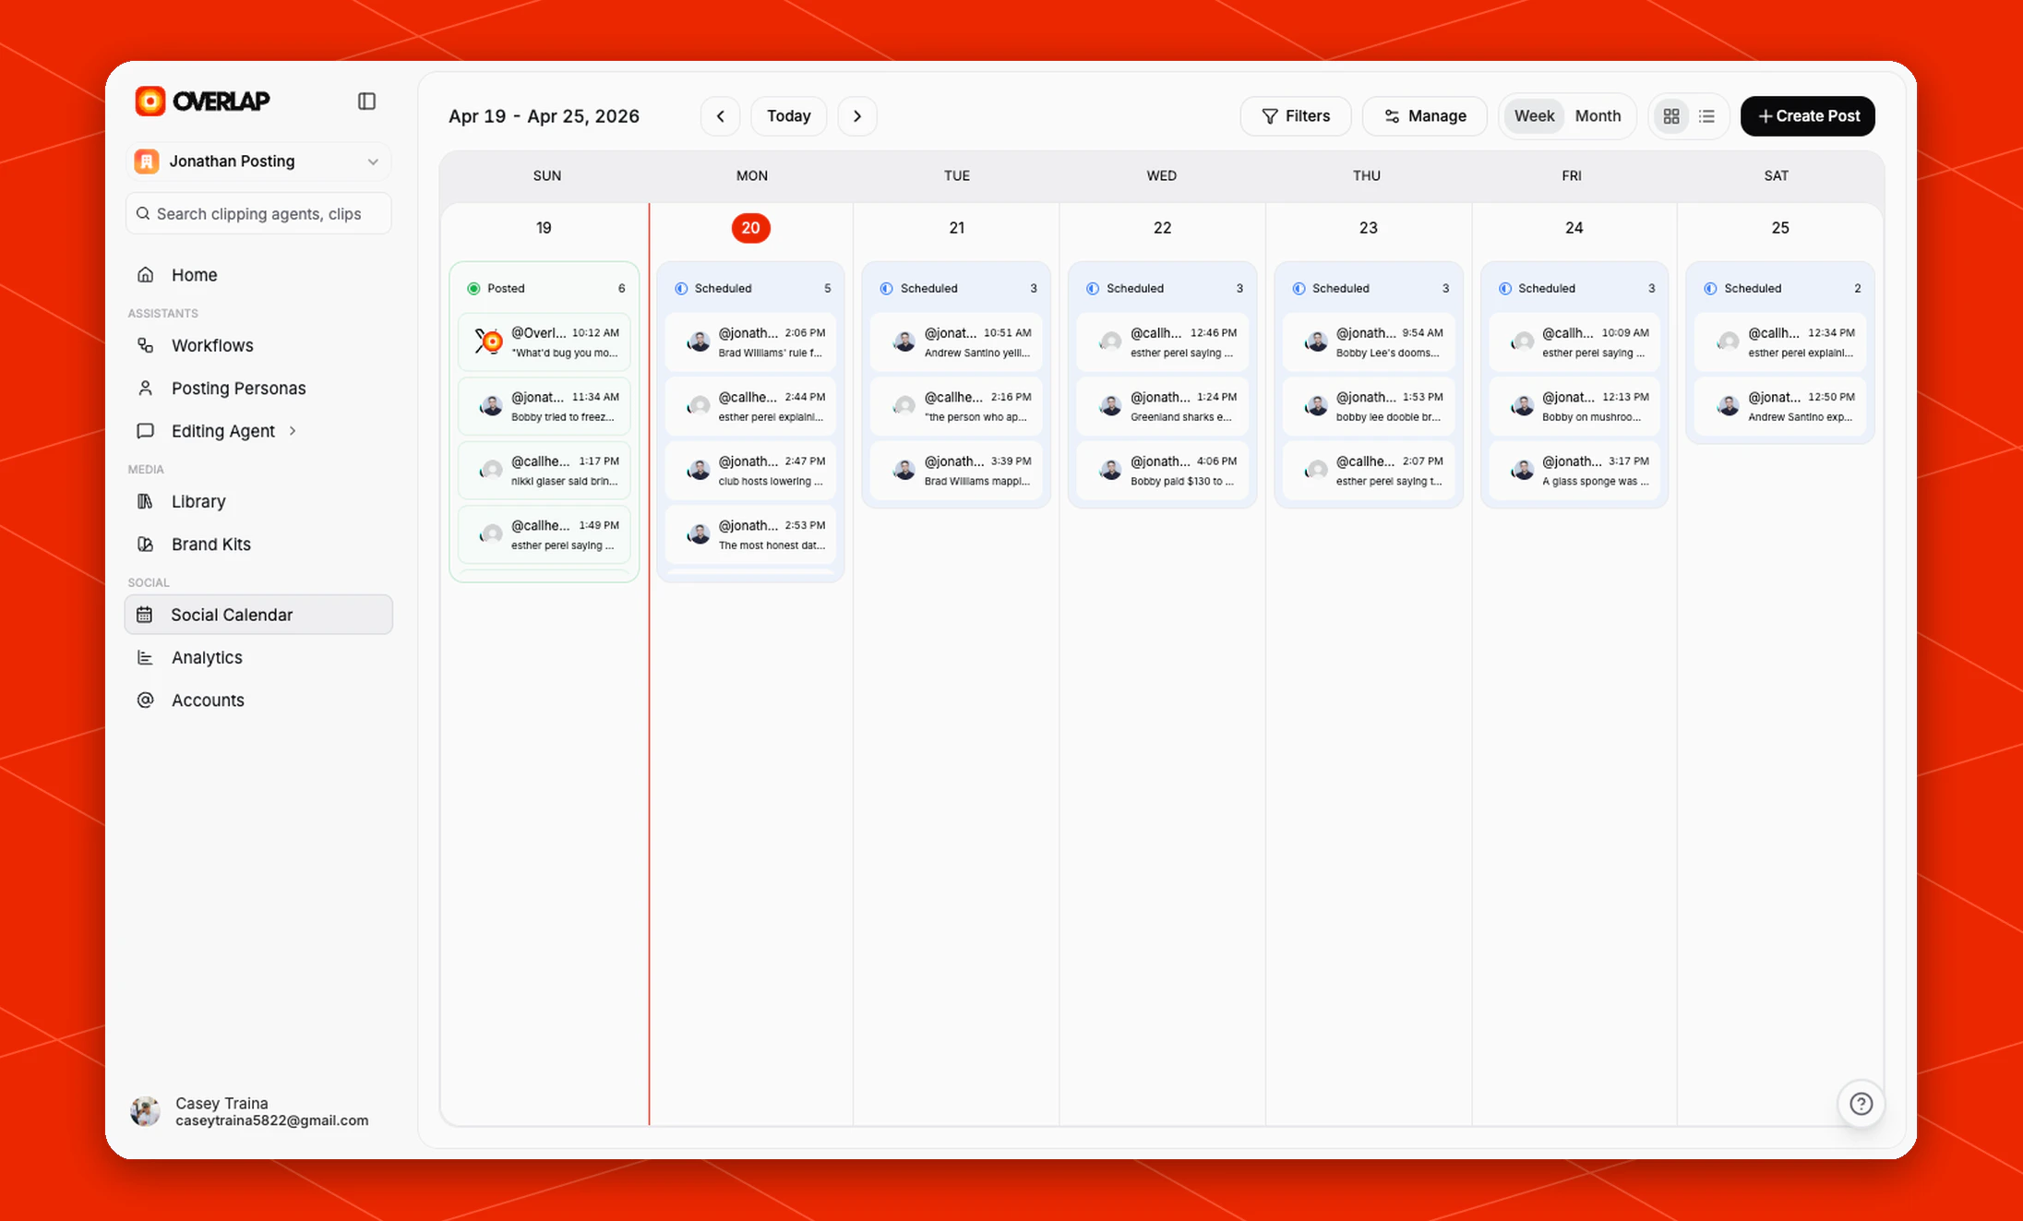This screenshot has height=1221, width=2023.
Task: Go to previous week arrow
Action: (x=720, y=116)
